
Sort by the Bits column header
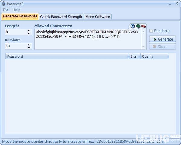click(134, 56)
